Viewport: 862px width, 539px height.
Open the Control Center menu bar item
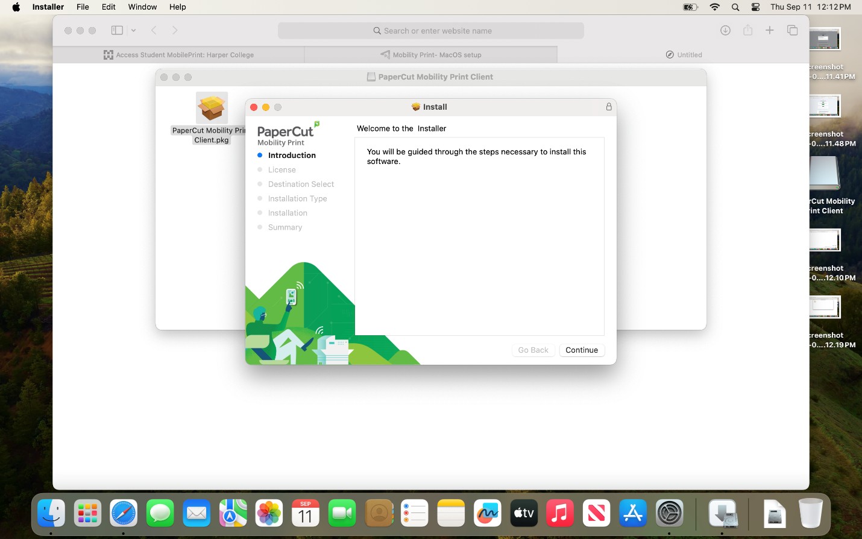[x=755, y=7]
